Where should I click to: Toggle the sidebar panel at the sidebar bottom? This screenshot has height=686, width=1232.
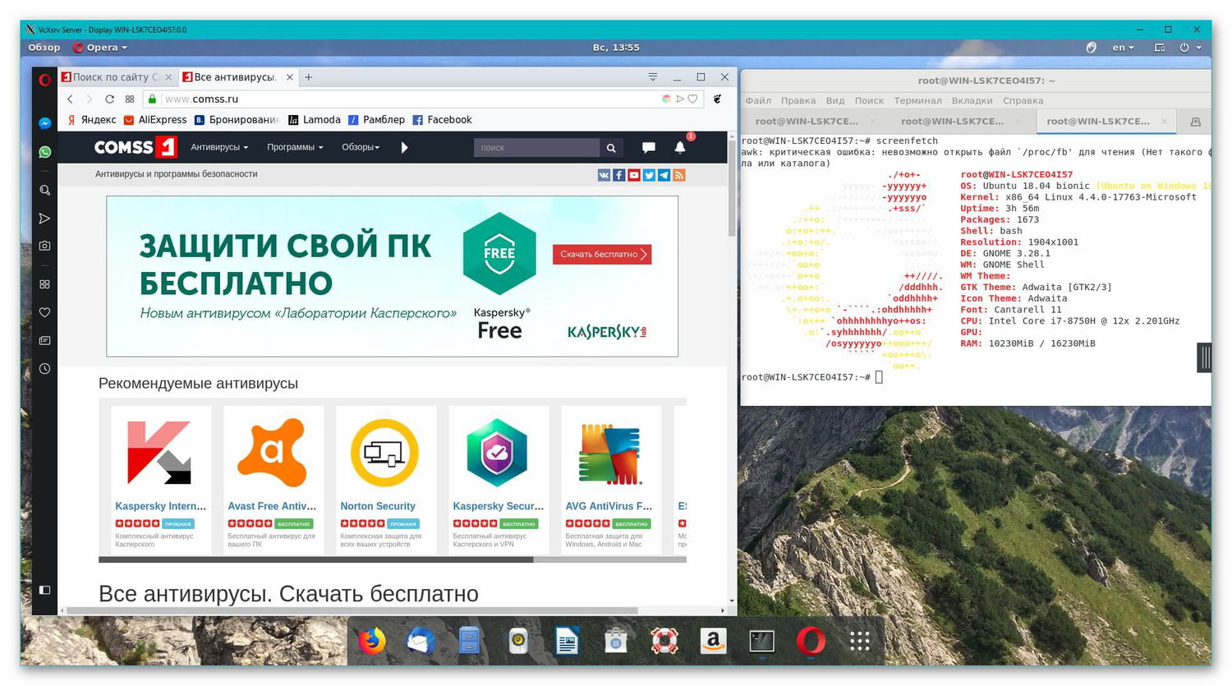point(45,590)
